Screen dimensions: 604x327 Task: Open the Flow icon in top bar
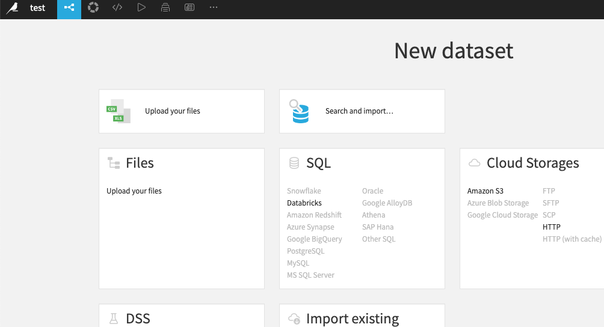(x=69, y=8)
